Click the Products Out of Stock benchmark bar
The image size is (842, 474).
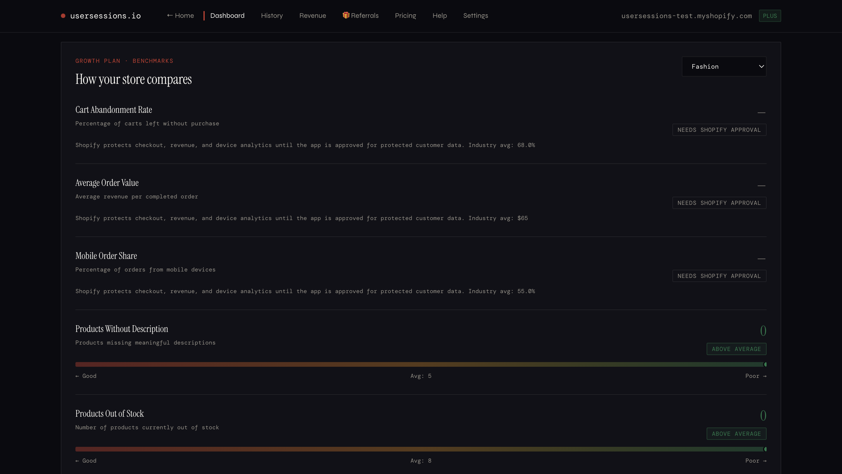coord(421,449)
